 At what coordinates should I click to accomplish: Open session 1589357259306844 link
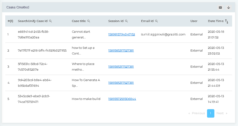(x=122, y=99)
